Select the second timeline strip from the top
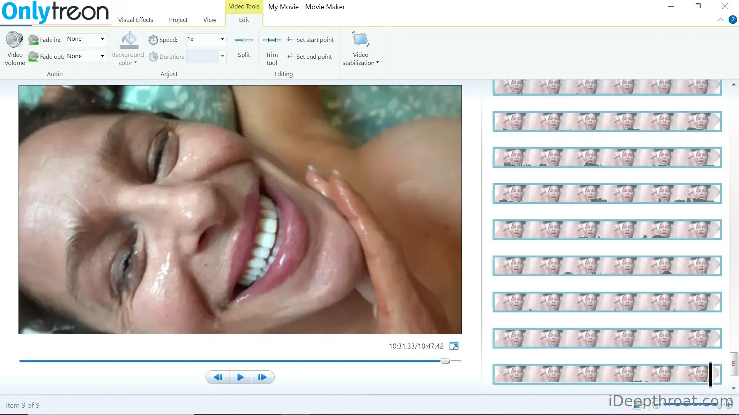This screenshot has width=739, height=415. click(x=607, y=121)
